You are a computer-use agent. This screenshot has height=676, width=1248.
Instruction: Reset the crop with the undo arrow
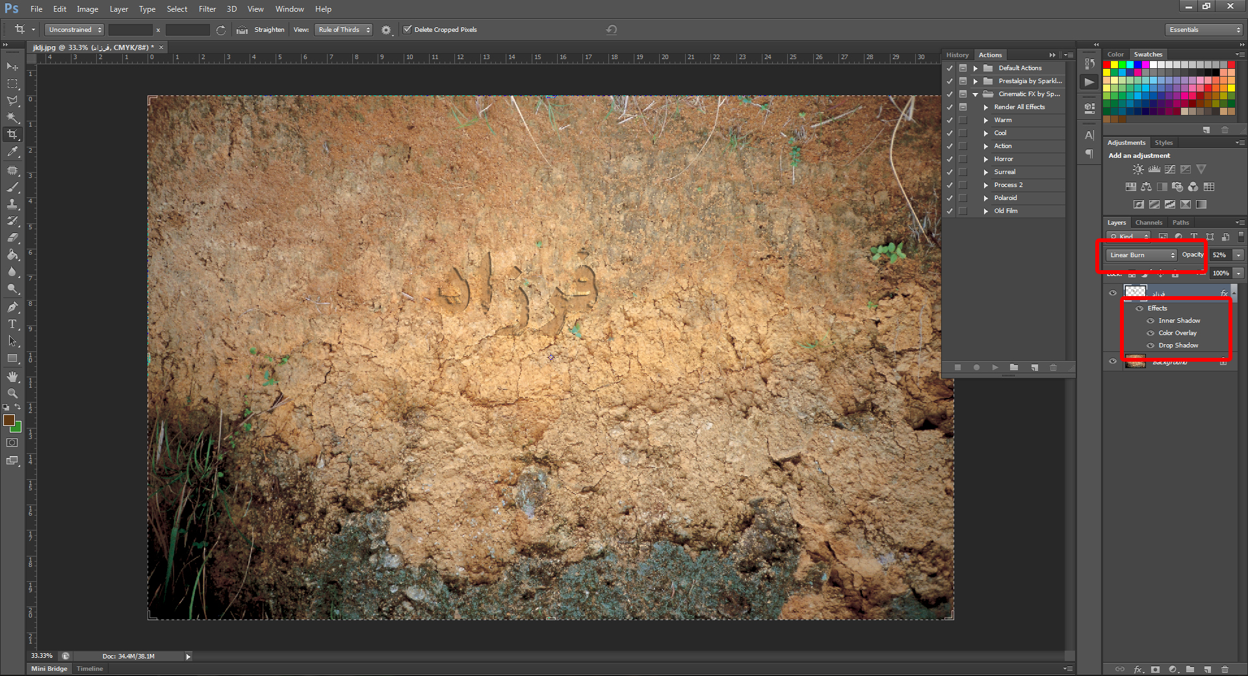point(611,29)
